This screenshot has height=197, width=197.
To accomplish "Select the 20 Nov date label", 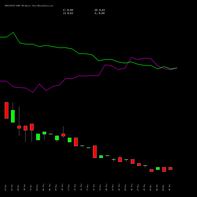I will point(106,187).
